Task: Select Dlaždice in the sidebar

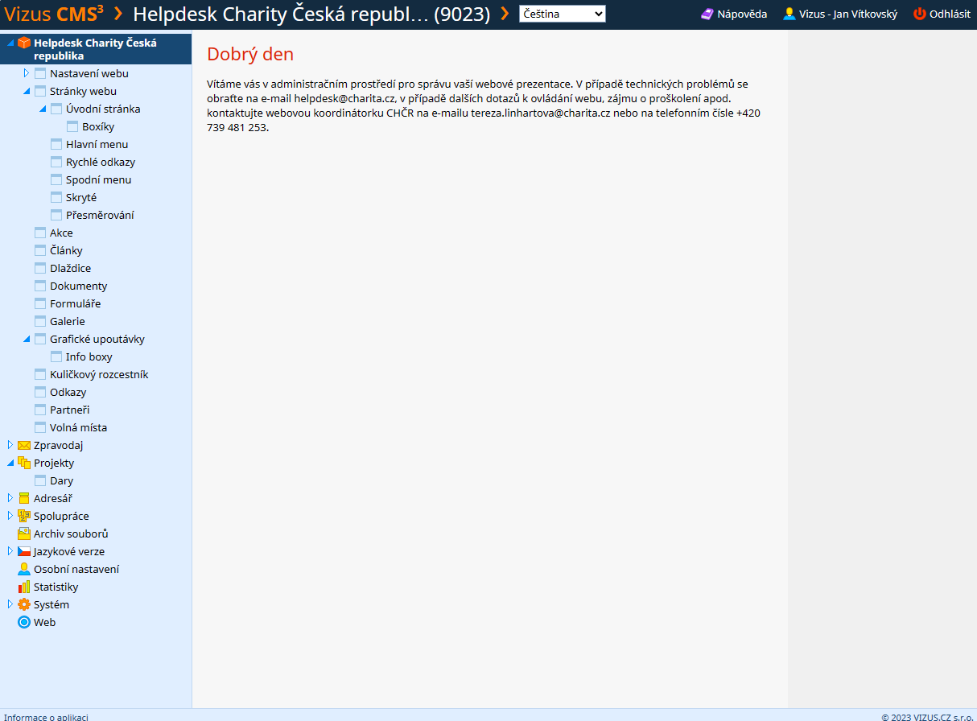Action: pyautogui.click(x=70, y=268)
